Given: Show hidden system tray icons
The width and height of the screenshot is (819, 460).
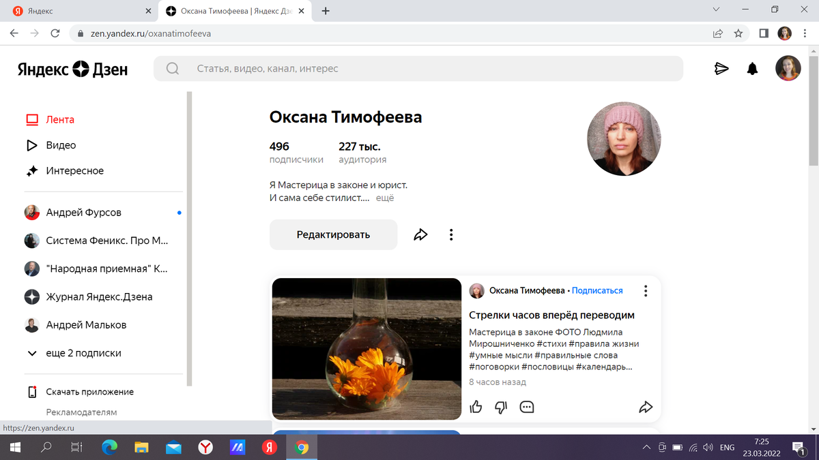Looking at the screenshot, I should (646, 448).
